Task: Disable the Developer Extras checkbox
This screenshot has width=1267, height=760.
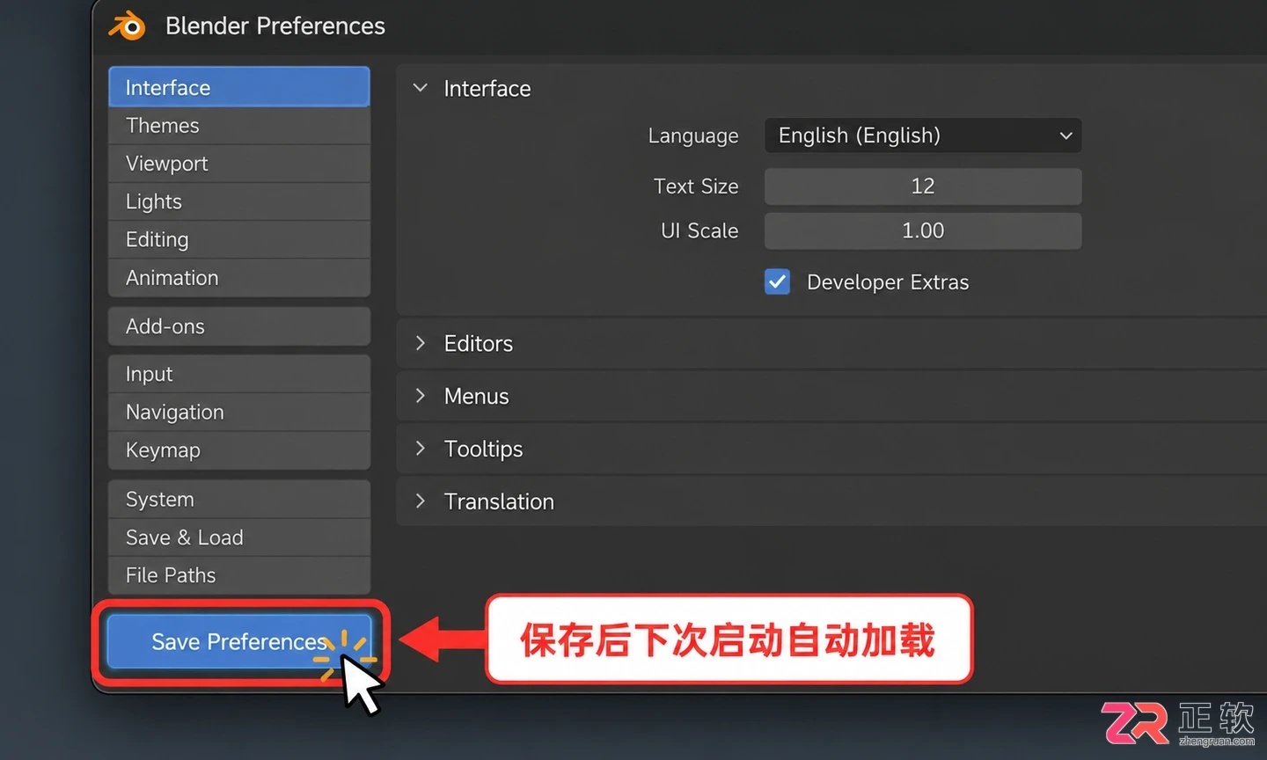Action: coord(777,281)
